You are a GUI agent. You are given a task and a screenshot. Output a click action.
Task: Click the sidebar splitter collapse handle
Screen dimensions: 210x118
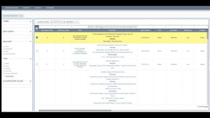click(33, 65)
